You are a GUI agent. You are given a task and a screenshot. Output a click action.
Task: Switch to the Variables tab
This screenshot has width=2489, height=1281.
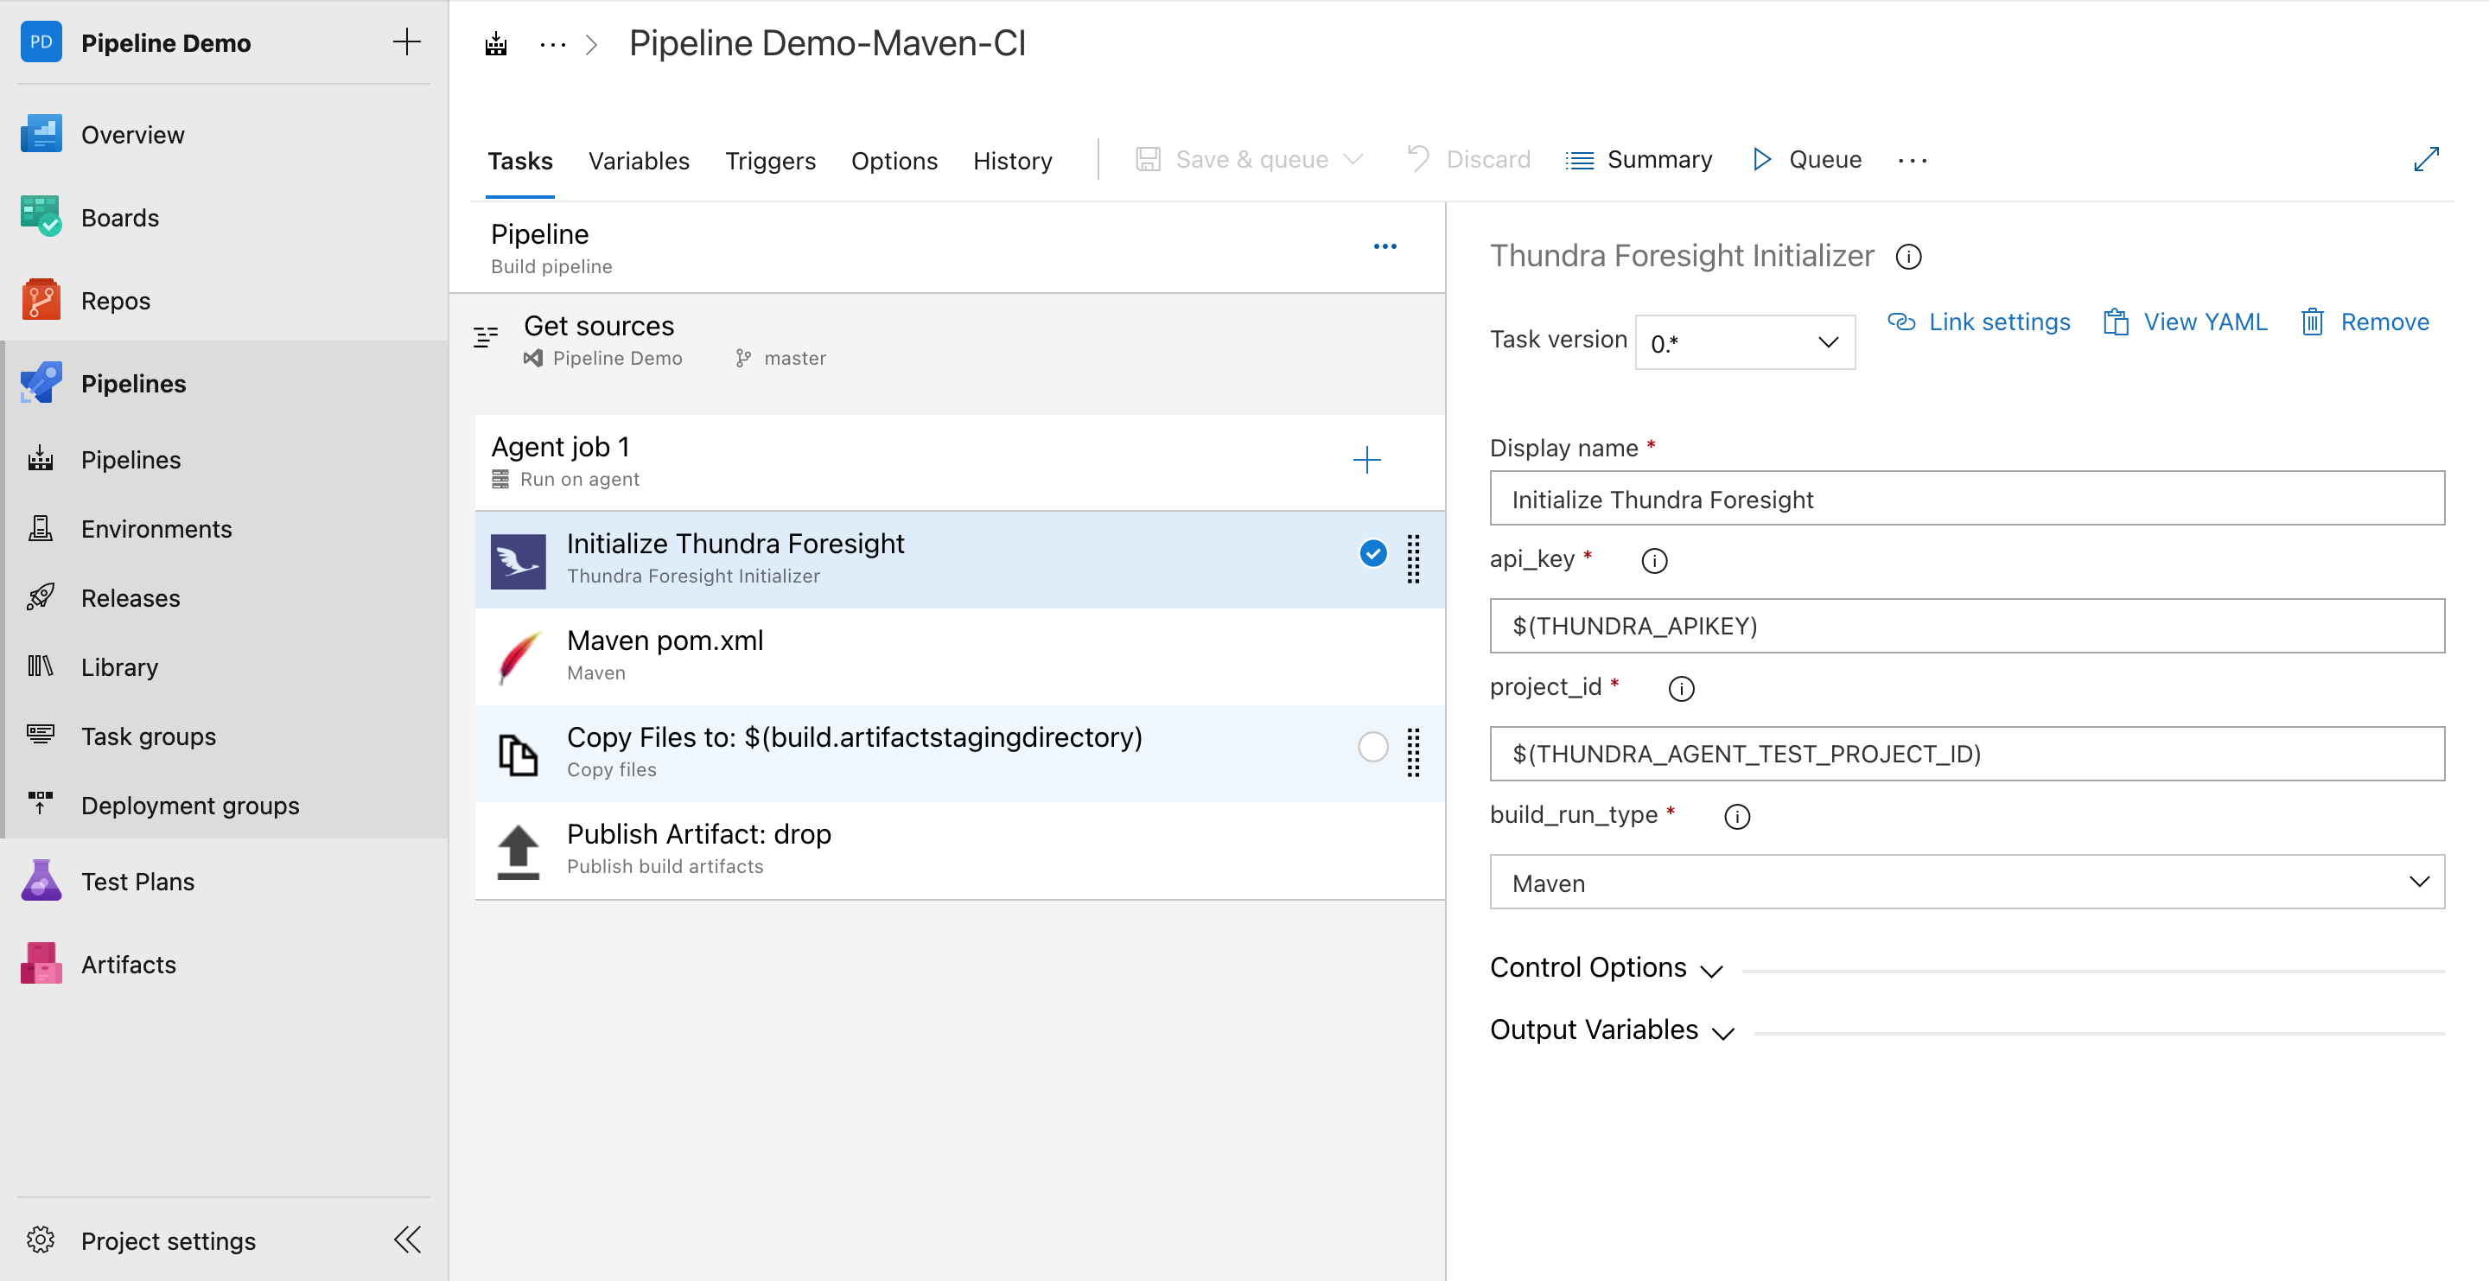click(x=639, y=161)
